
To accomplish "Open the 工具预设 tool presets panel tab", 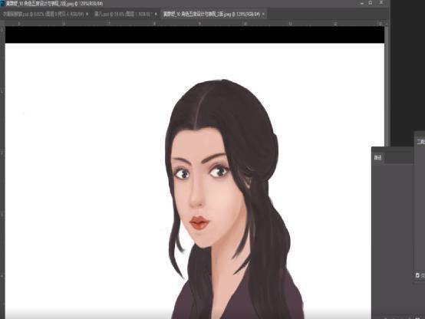I will point(420,141).
